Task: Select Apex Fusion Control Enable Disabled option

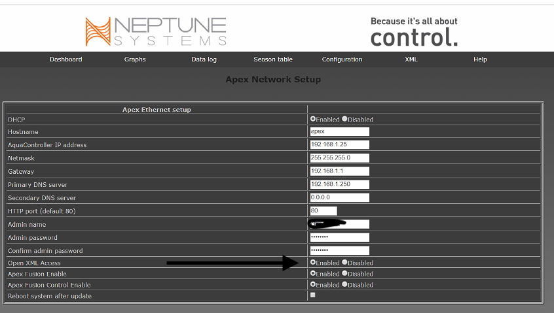Action: coord(344,284)
